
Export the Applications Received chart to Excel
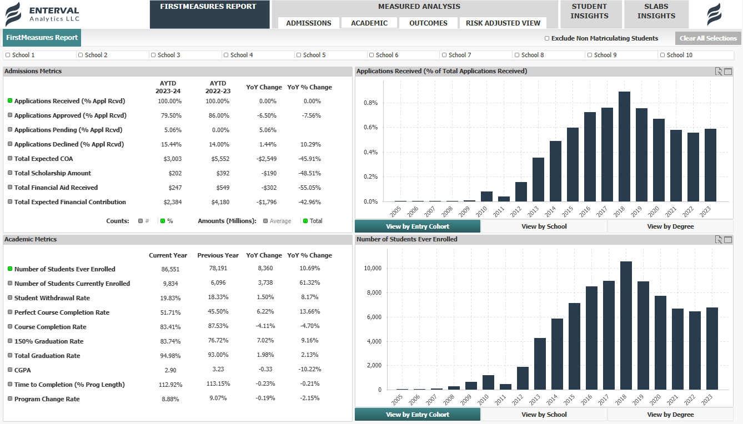tap(720, 71)
